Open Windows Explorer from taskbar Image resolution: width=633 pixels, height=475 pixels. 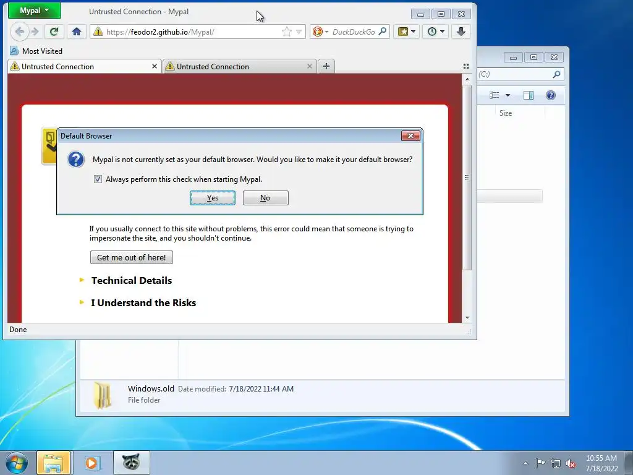point(53,463)
